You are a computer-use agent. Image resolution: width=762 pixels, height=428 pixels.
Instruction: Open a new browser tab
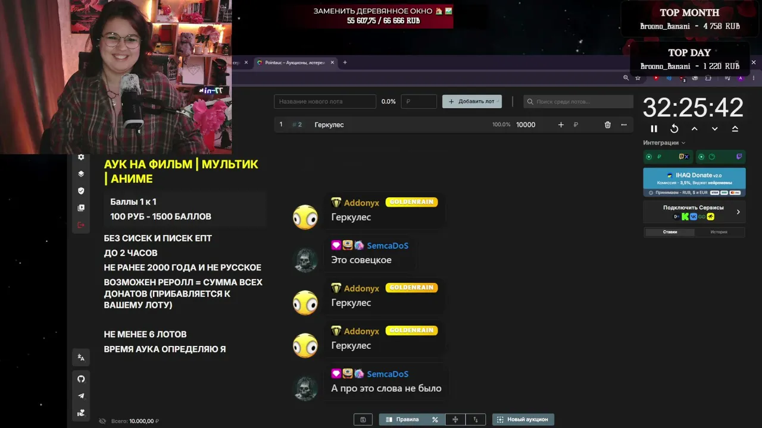click(x=345, y=62)
